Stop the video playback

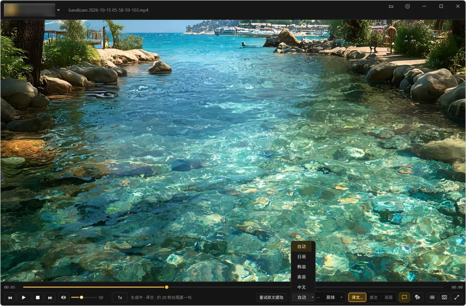pos(38,297)
